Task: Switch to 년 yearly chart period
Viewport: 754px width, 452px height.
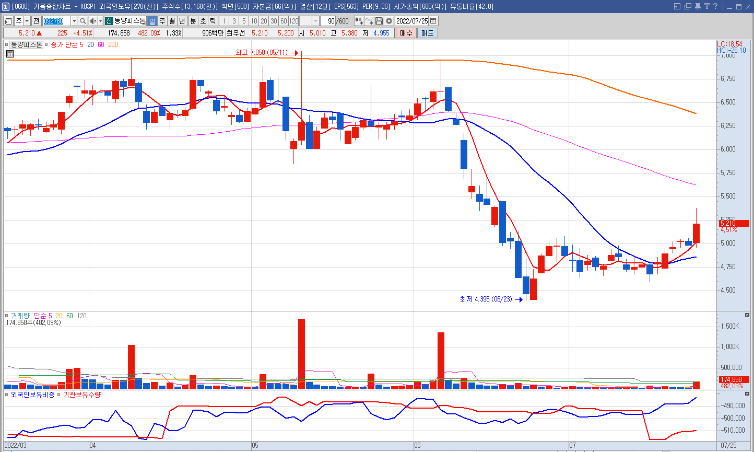Action: [182, 21]
